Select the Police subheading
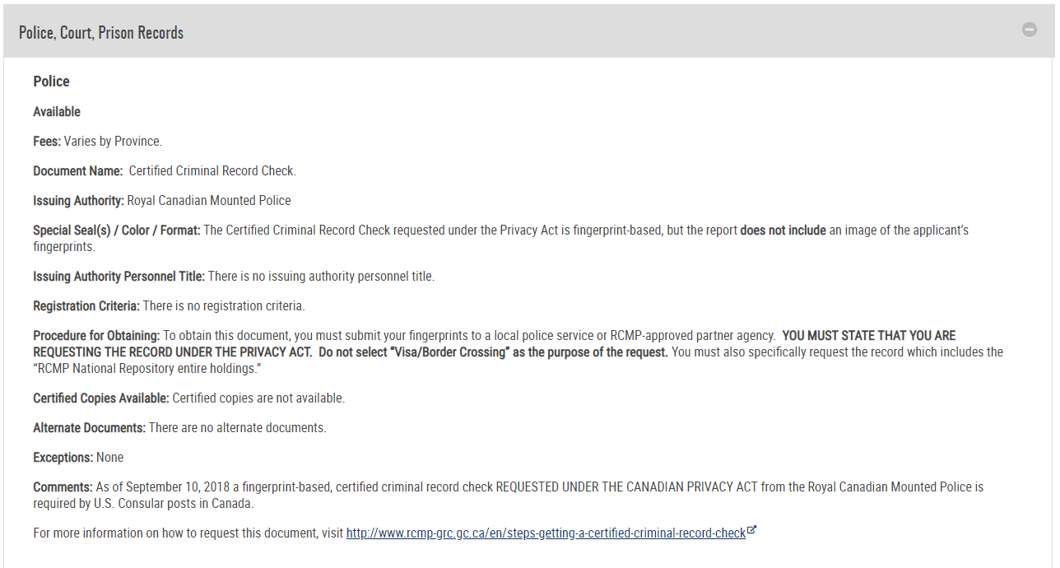 [51, 81]
